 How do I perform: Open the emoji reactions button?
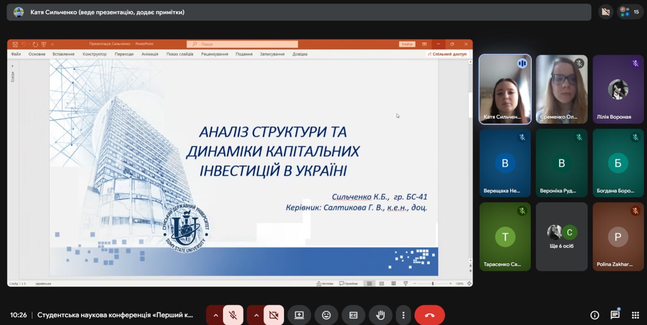tap(327, 315)
